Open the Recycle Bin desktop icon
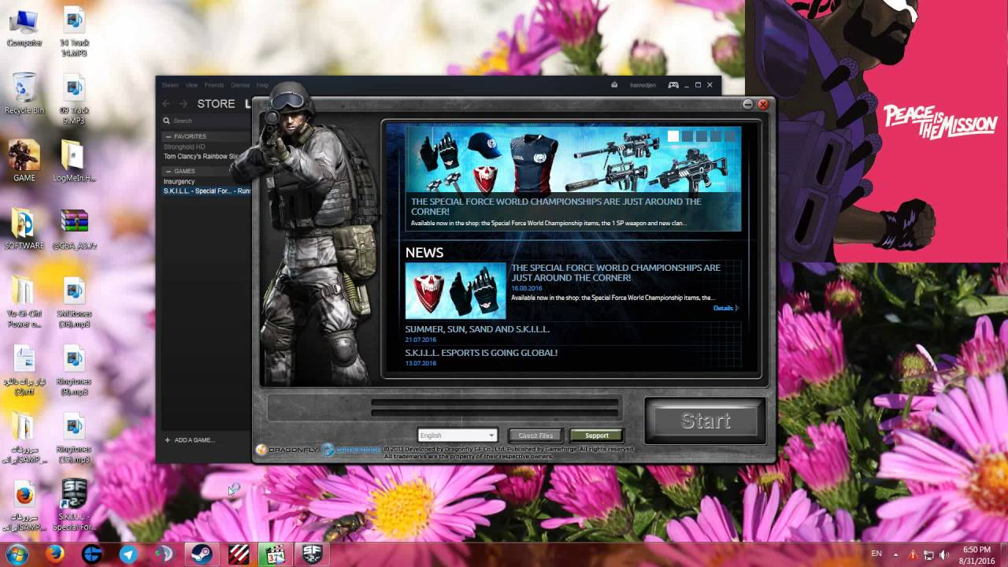The height and width of the screenshot is (567, 1008). (x=24, y=94)
